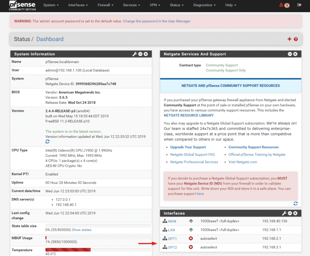The height and width of the screenshot is (256, 310).
Task: Open the OPT1 interface link
Action: click(x=172, y=239)
